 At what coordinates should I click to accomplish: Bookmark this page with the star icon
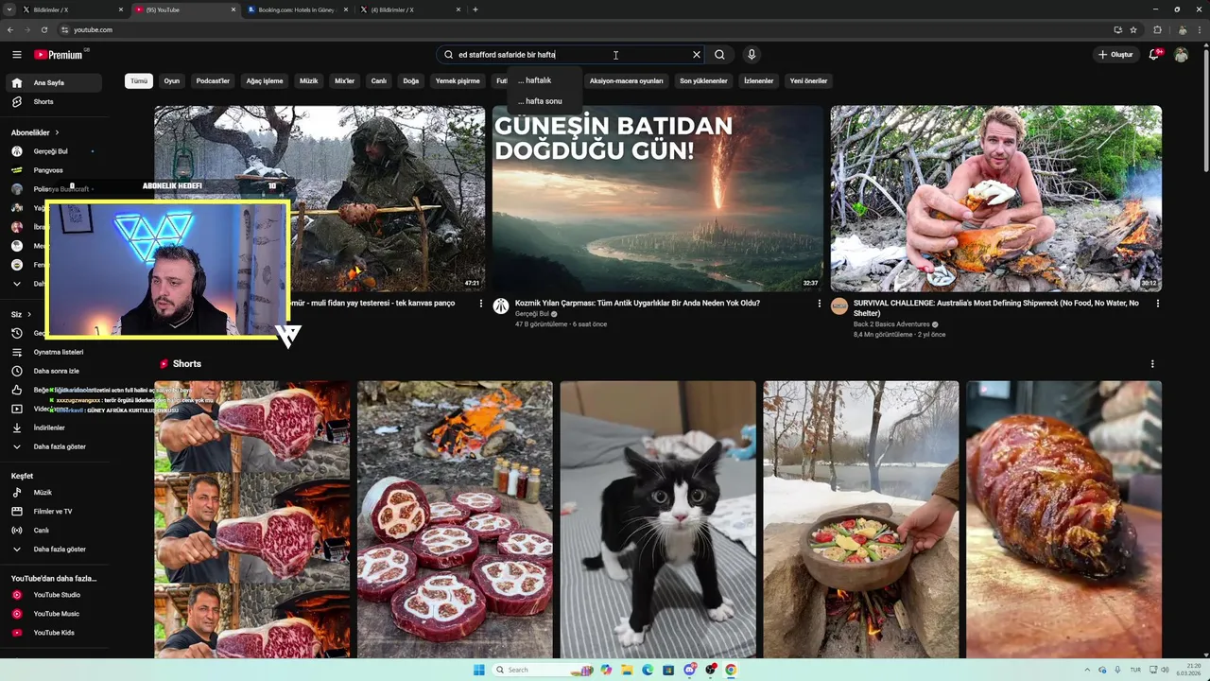(1133, 29)
